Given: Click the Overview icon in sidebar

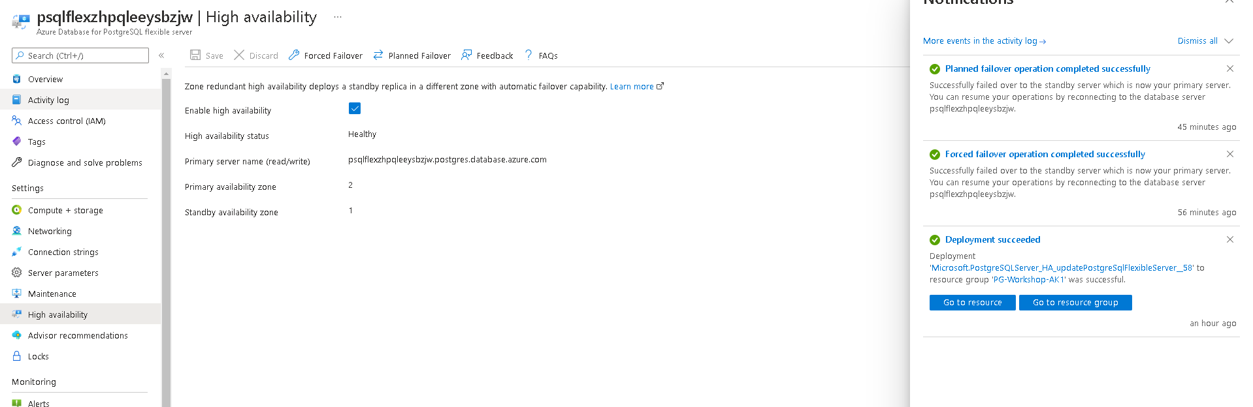Looking at the screenshot, I should (17, 79).
